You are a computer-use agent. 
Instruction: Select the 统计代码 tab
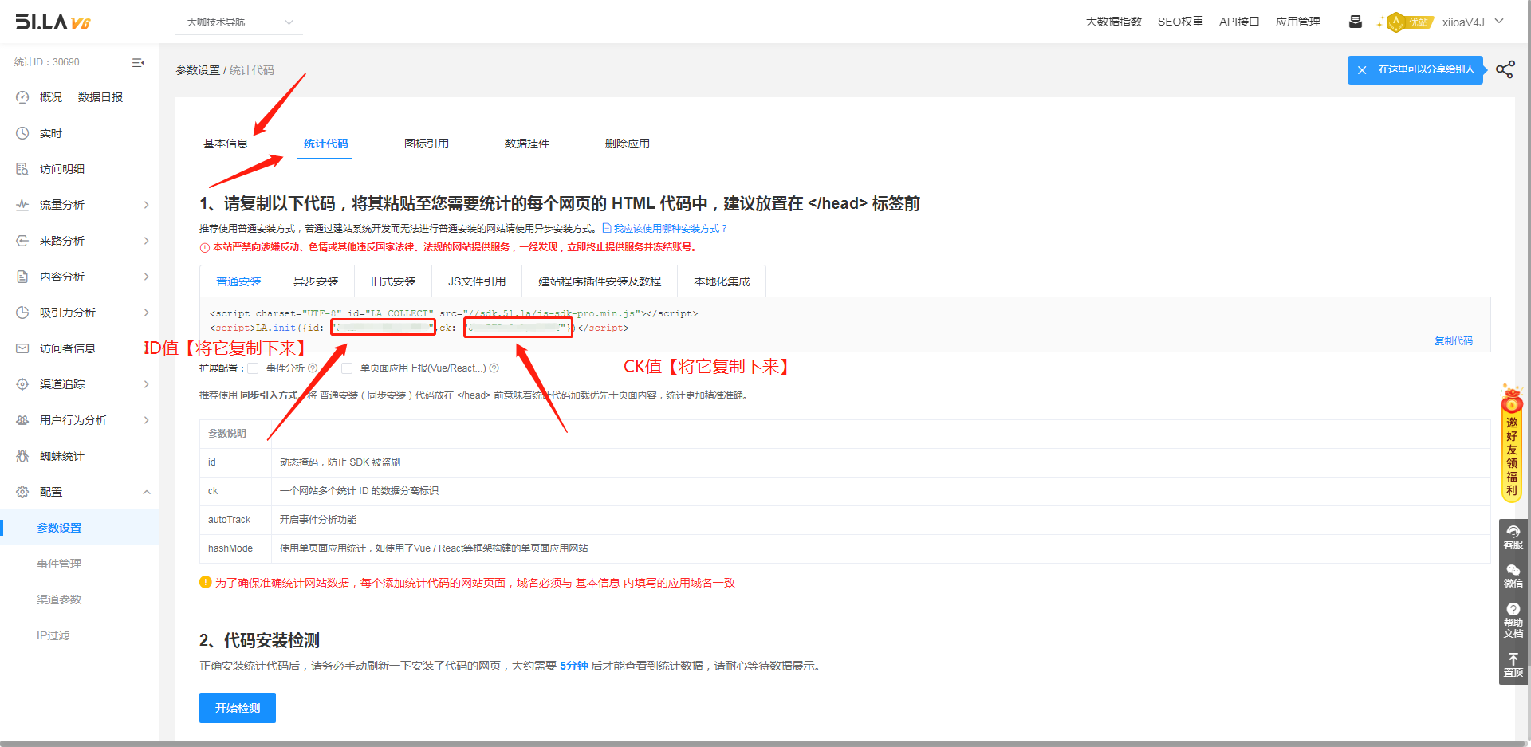click(325, 144)
